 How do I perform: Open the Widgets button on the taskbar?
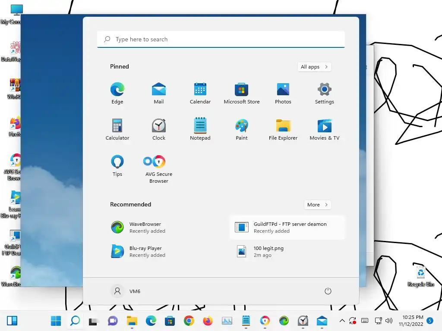tap(12, 321)
